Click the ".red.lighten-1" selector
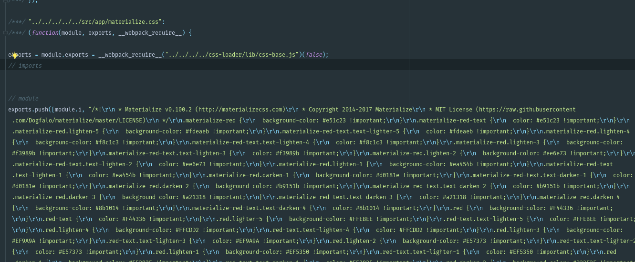Image resolution: width=635 pixels, height=262 pixels. pos(177,252)
